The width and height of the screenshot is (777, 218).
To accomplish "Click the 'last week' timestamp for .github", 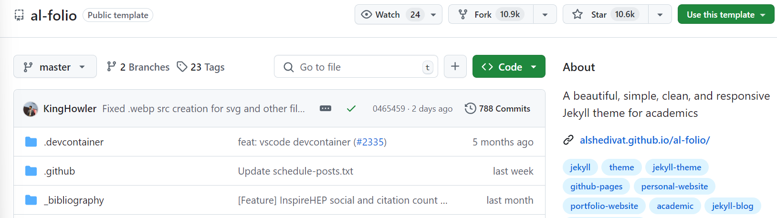I will tap(513, 171).
